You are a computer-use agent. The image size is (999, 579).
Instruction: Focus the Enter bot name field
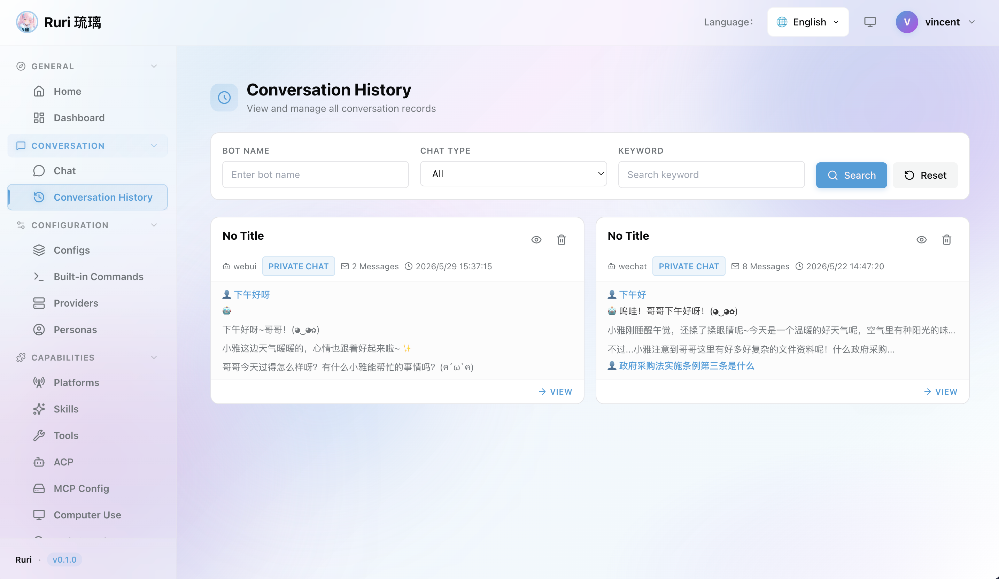pos(315,175)
